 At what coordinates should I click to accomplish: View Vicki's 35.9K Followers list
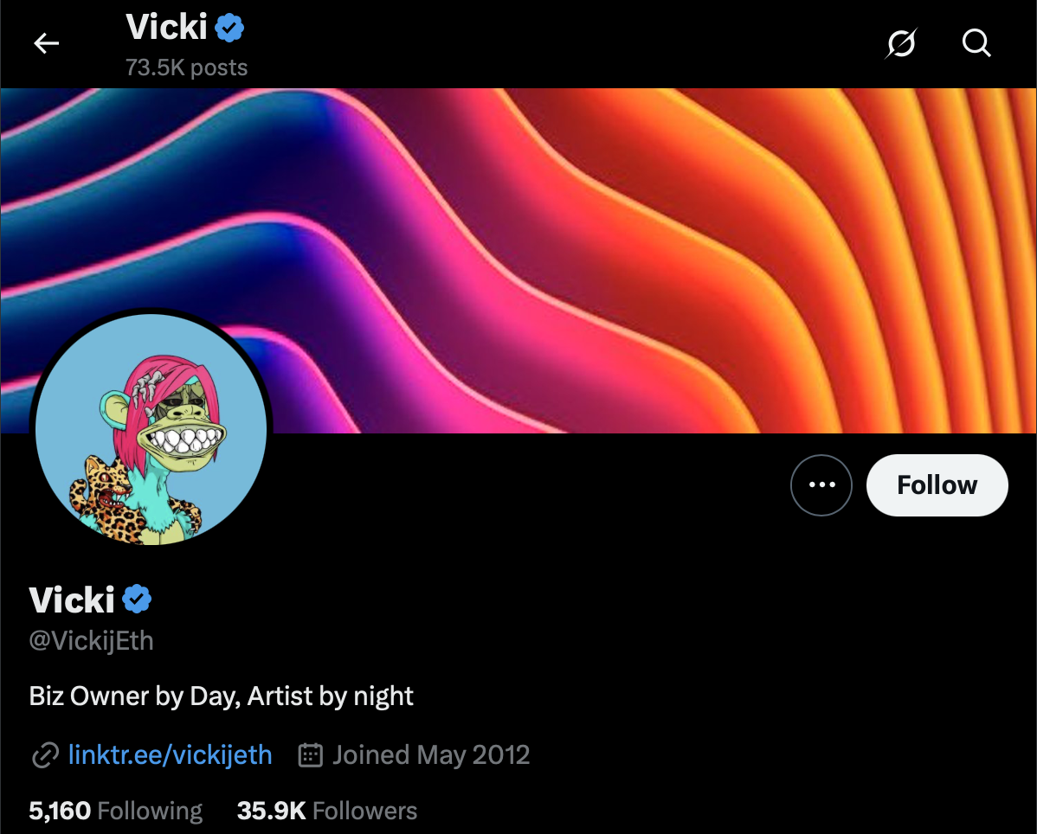tap(326, 811)
